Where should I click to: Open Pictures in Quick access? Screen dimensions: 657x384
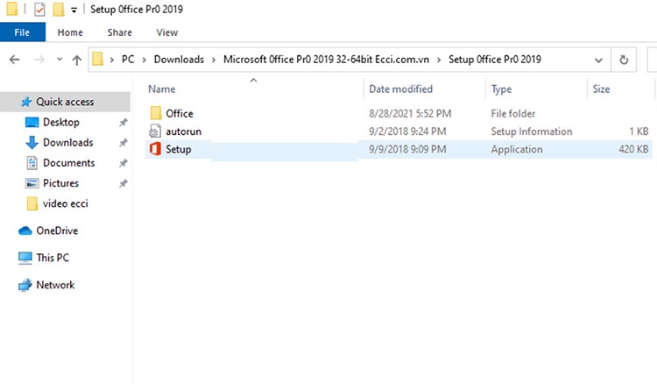(60, 183)
